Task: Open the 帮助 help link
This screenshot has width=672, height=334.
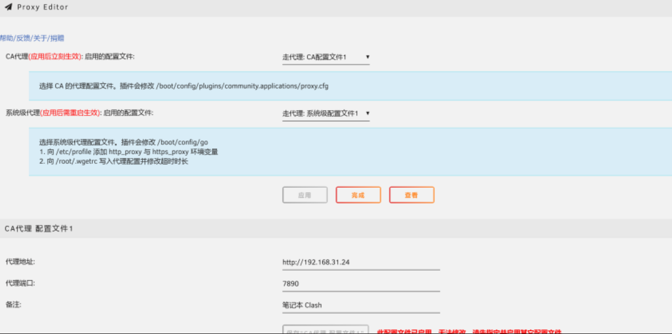Action: pyautogui.click(x=7, y=38)
